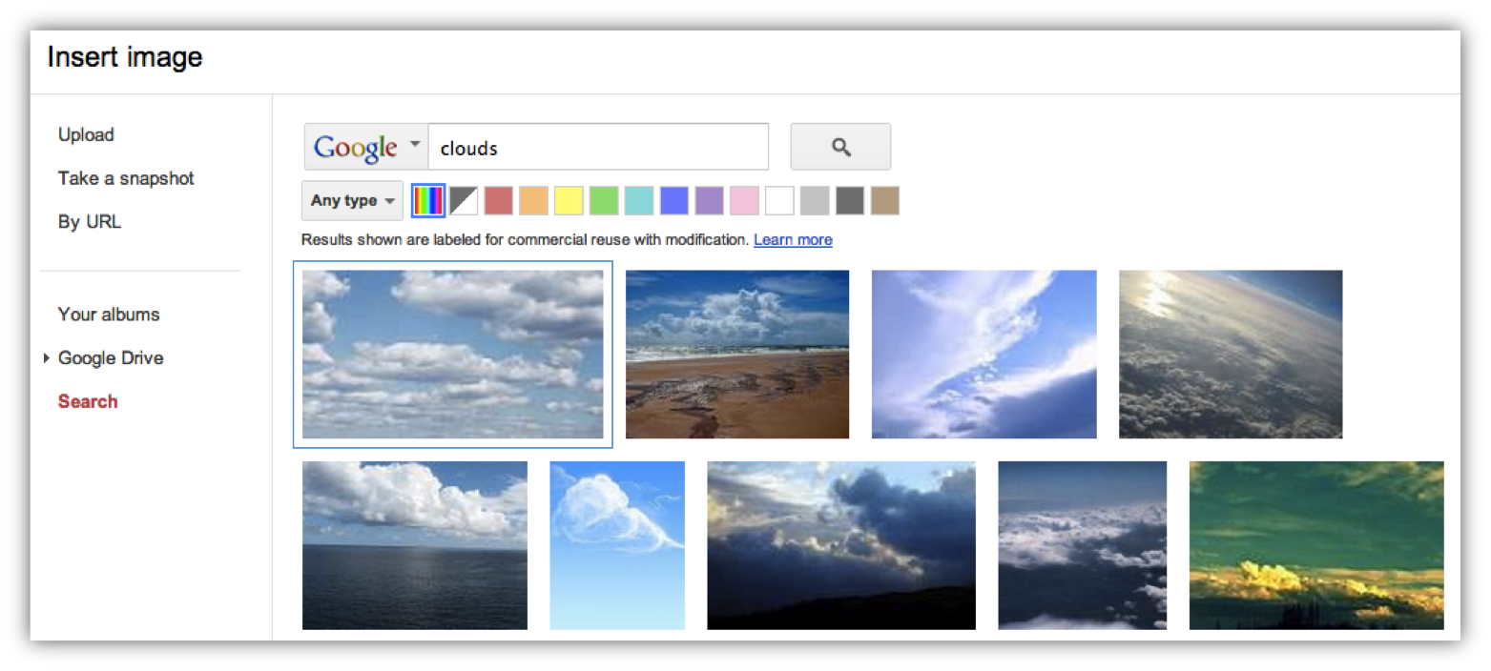Open the Google search source dropdown
The width and height of the screenshot is (1491, 671).
(366, 147)
